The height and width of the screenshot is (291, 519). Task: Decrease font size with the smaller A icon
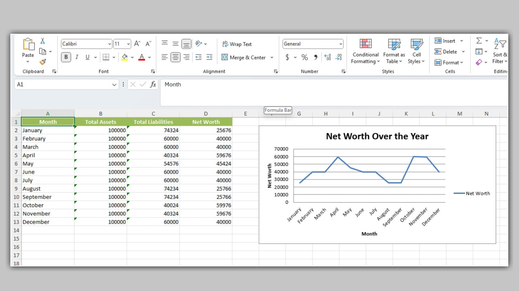pyautogui.click(x=148, y=44)
